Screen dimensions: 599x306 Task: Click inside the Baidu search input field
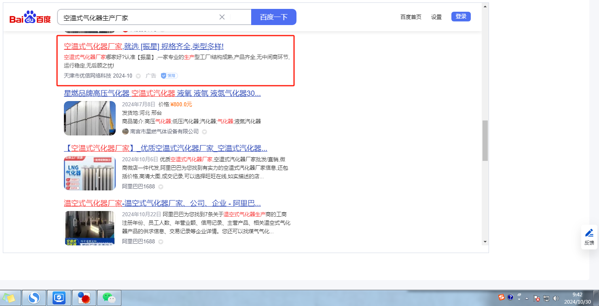(138, 17)
